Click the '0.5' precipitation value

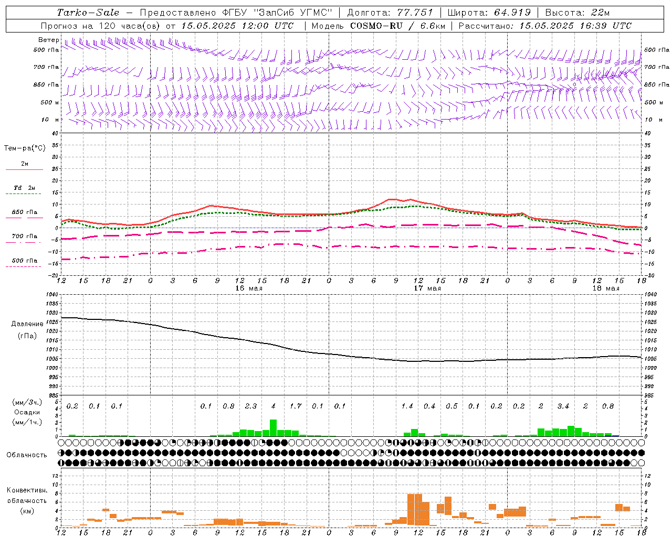pyautogui.click(x=452, y=406)
